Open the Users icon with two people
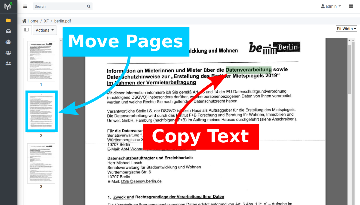360x205 pixels. pos(8,64)
